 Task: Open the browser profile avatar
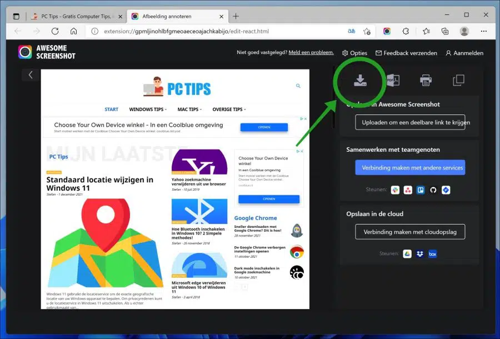click(464, 31)
